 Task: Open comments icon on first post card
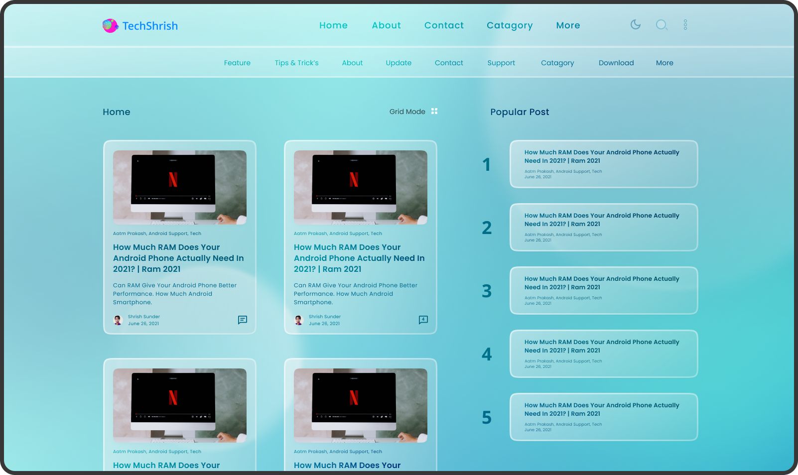coord(243,320)
